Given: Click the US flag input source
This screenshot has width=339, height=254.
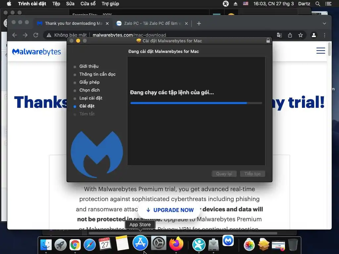Looking at the screenshot, I should tap(246, 4).
